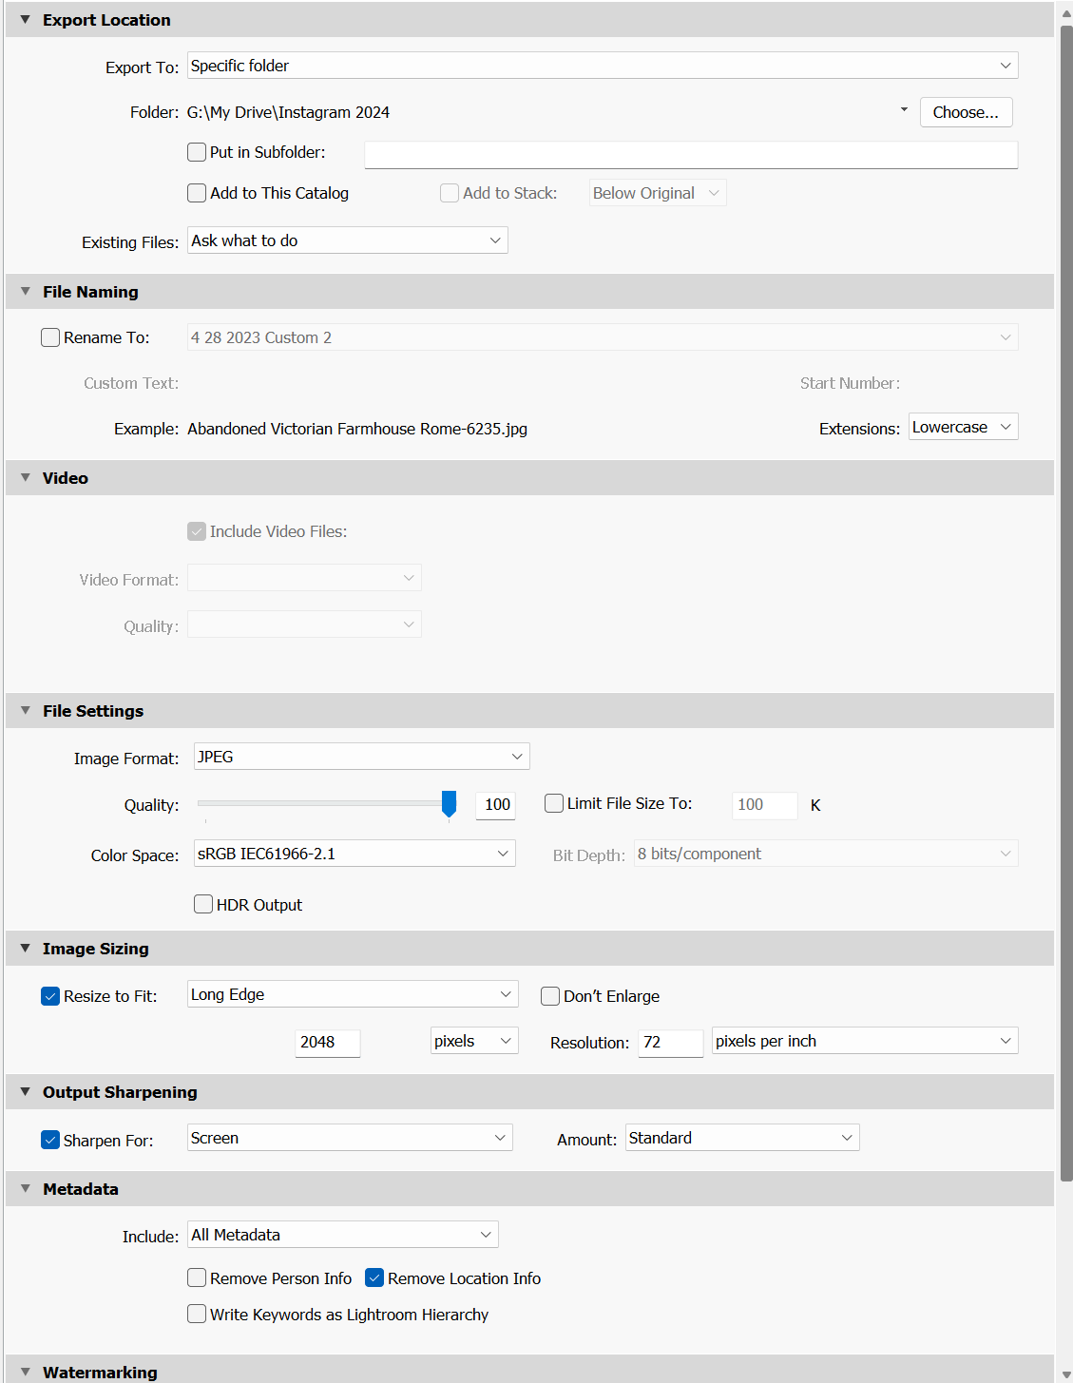Open recent folders arrow beside Choose

(904, 110)
